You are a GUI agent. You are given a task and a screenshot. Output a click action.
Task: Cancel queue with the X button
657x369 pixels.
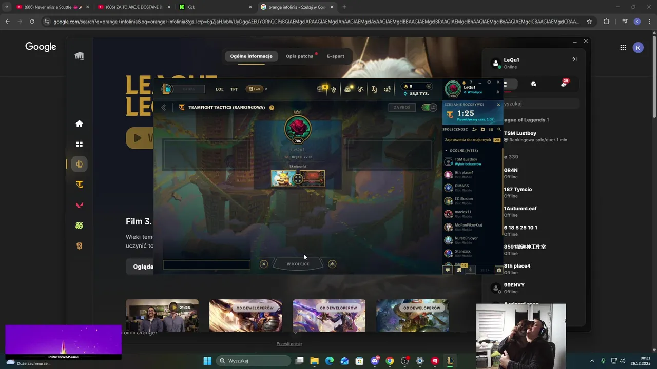pyautogui.click(x=264, y=264)
